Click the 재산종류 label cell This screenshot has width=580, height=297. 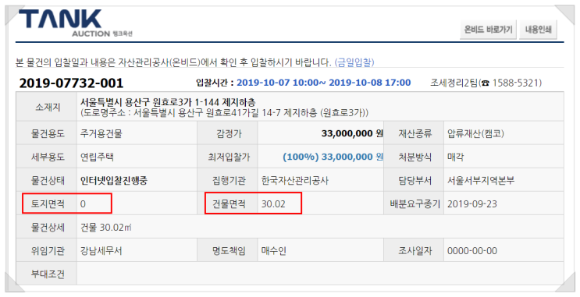(414, 133)
